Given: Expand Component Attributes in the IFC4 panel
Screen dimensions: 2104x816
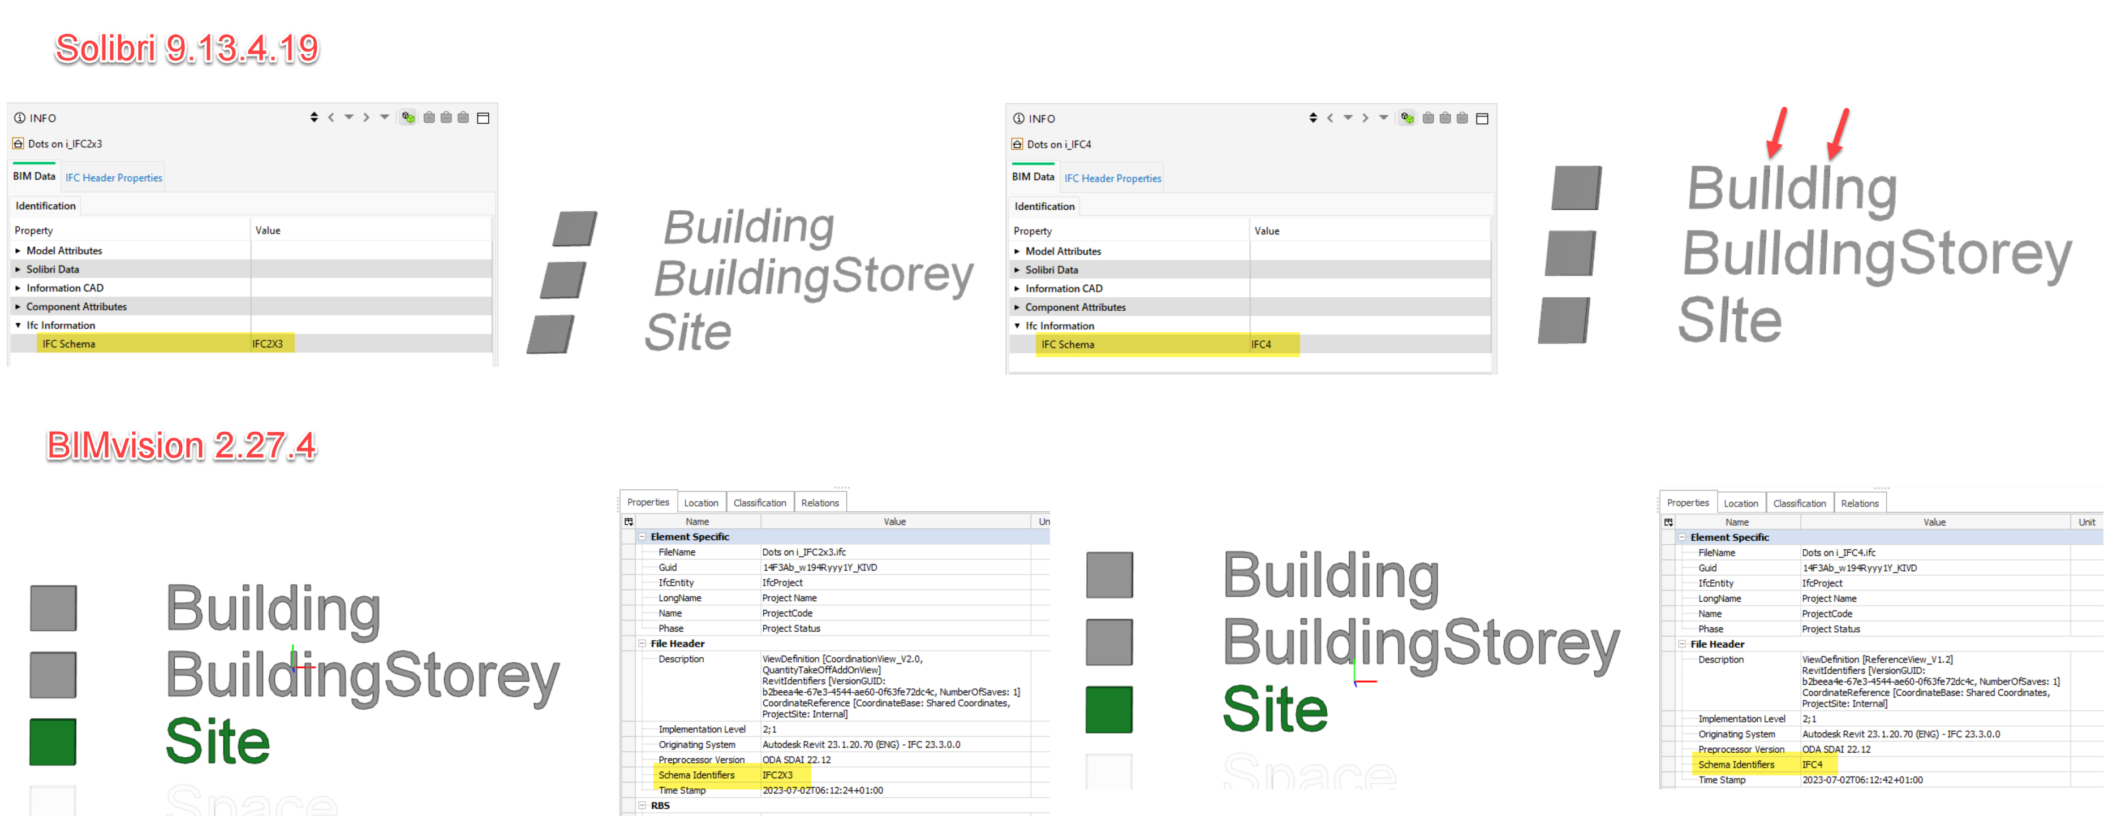Looking at the screenshot, I should (x=1017, y=309).
